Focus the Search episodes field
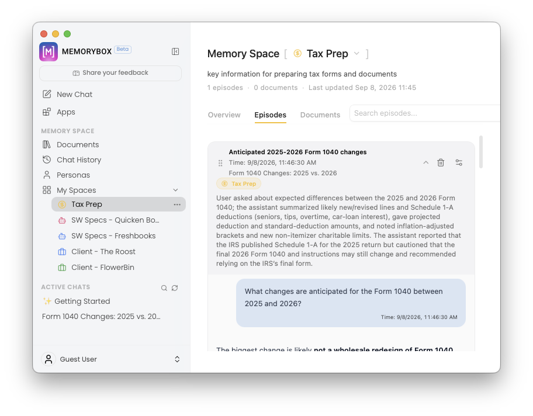 pos(425,113)
